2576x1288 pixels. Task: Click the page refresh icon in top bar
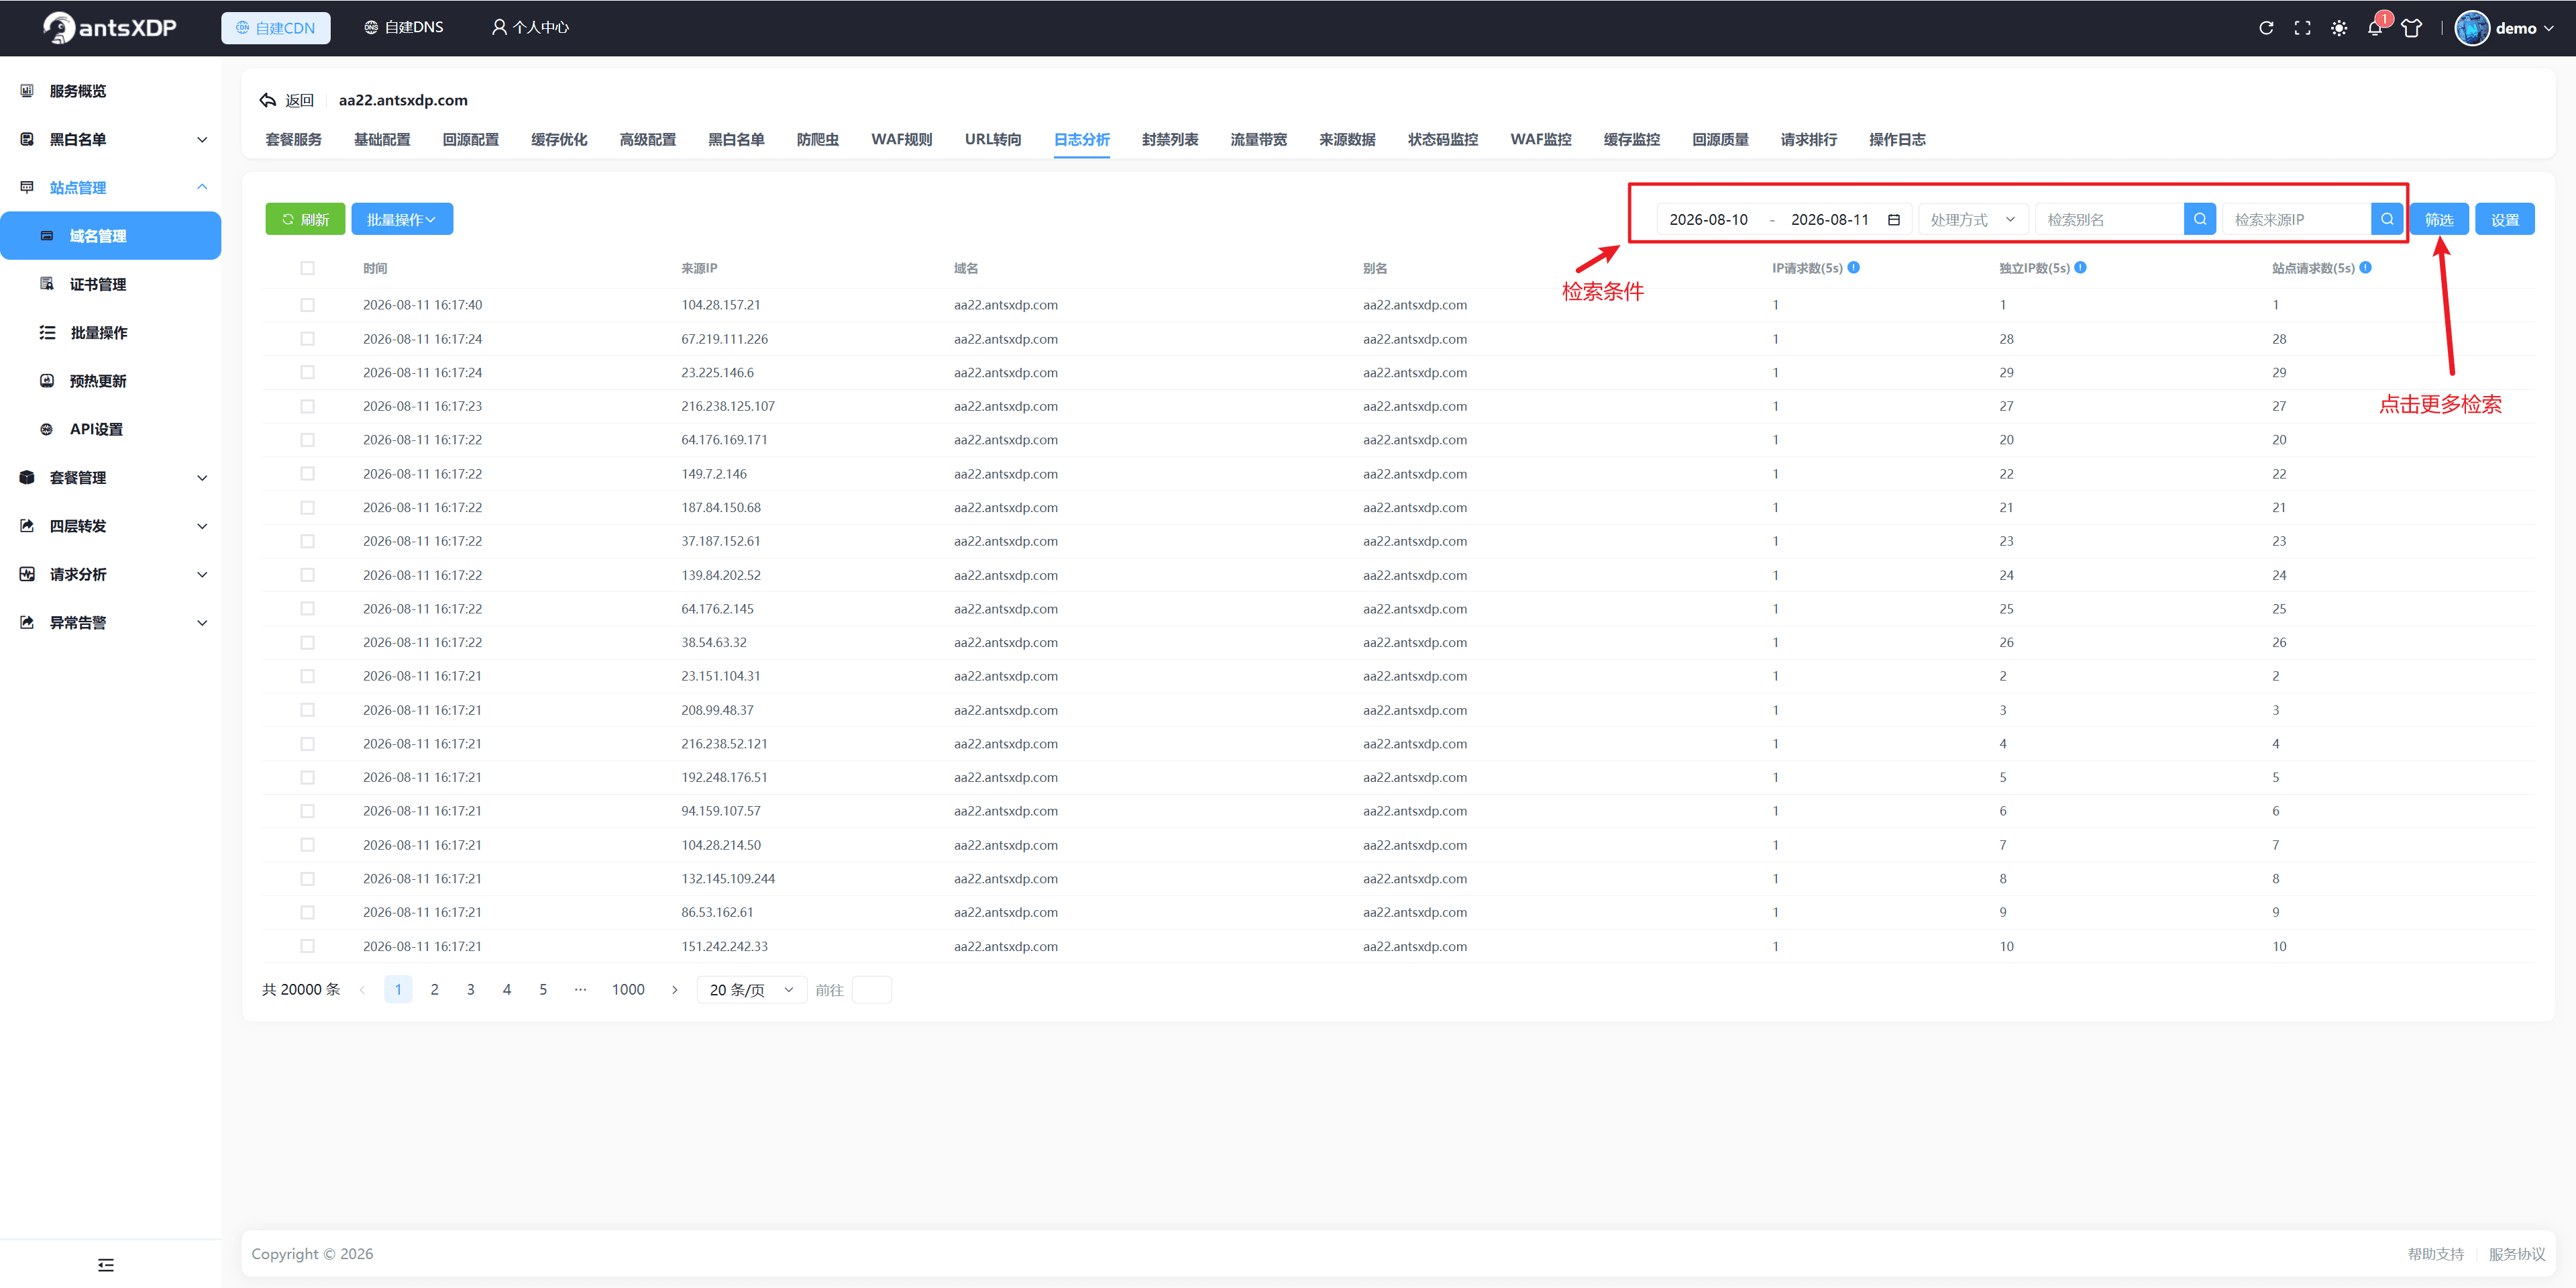tap(2266, 28)
